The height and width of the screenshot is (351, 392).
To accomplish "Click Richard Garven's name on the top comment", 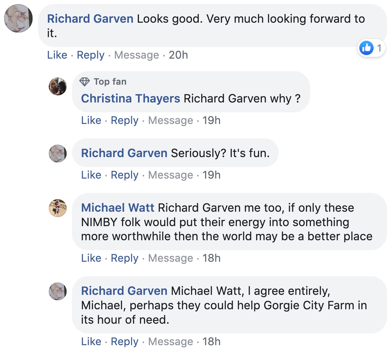I will pyautogui.click(x=90, y=19).
